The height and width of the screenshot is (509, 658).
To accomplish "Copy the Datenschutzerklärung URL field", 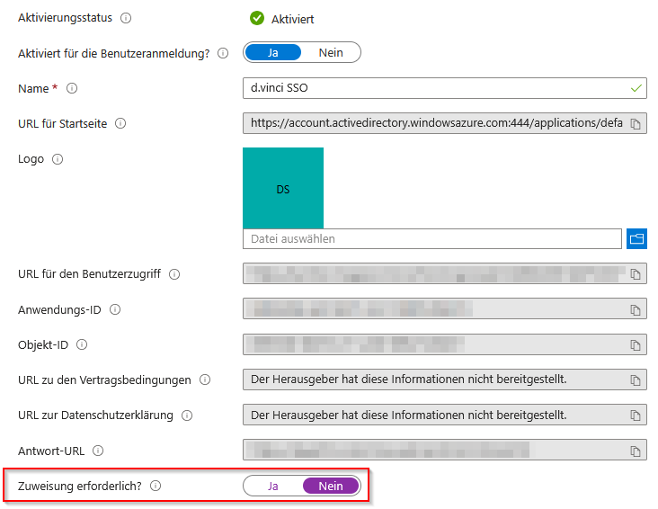I will tap(636, 415).
